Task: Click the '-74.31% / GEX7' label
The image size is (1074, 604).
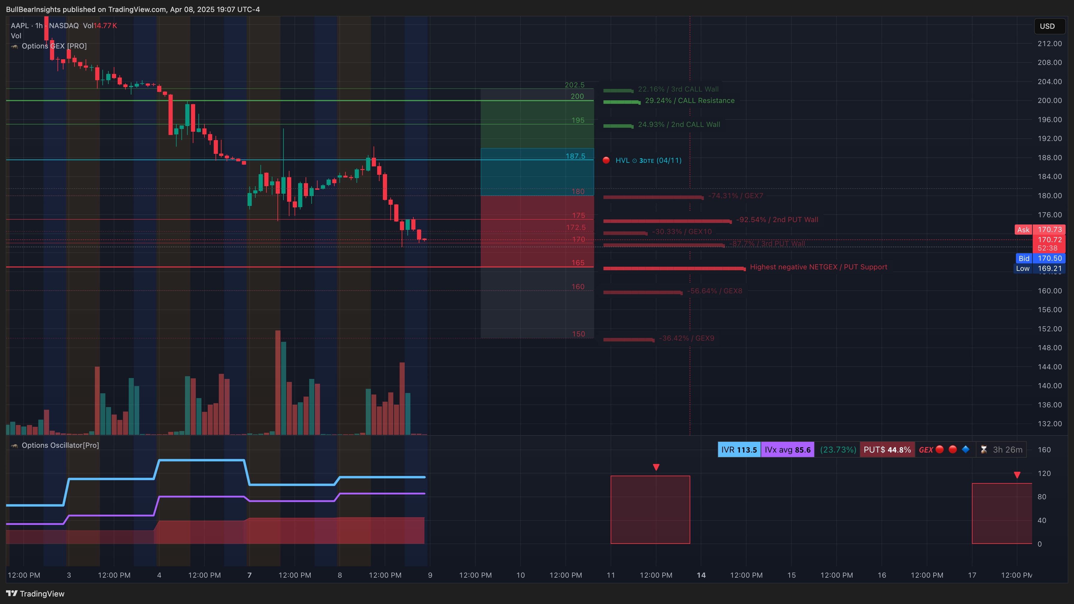Action: pyautogui.click(x=735, y=196)
